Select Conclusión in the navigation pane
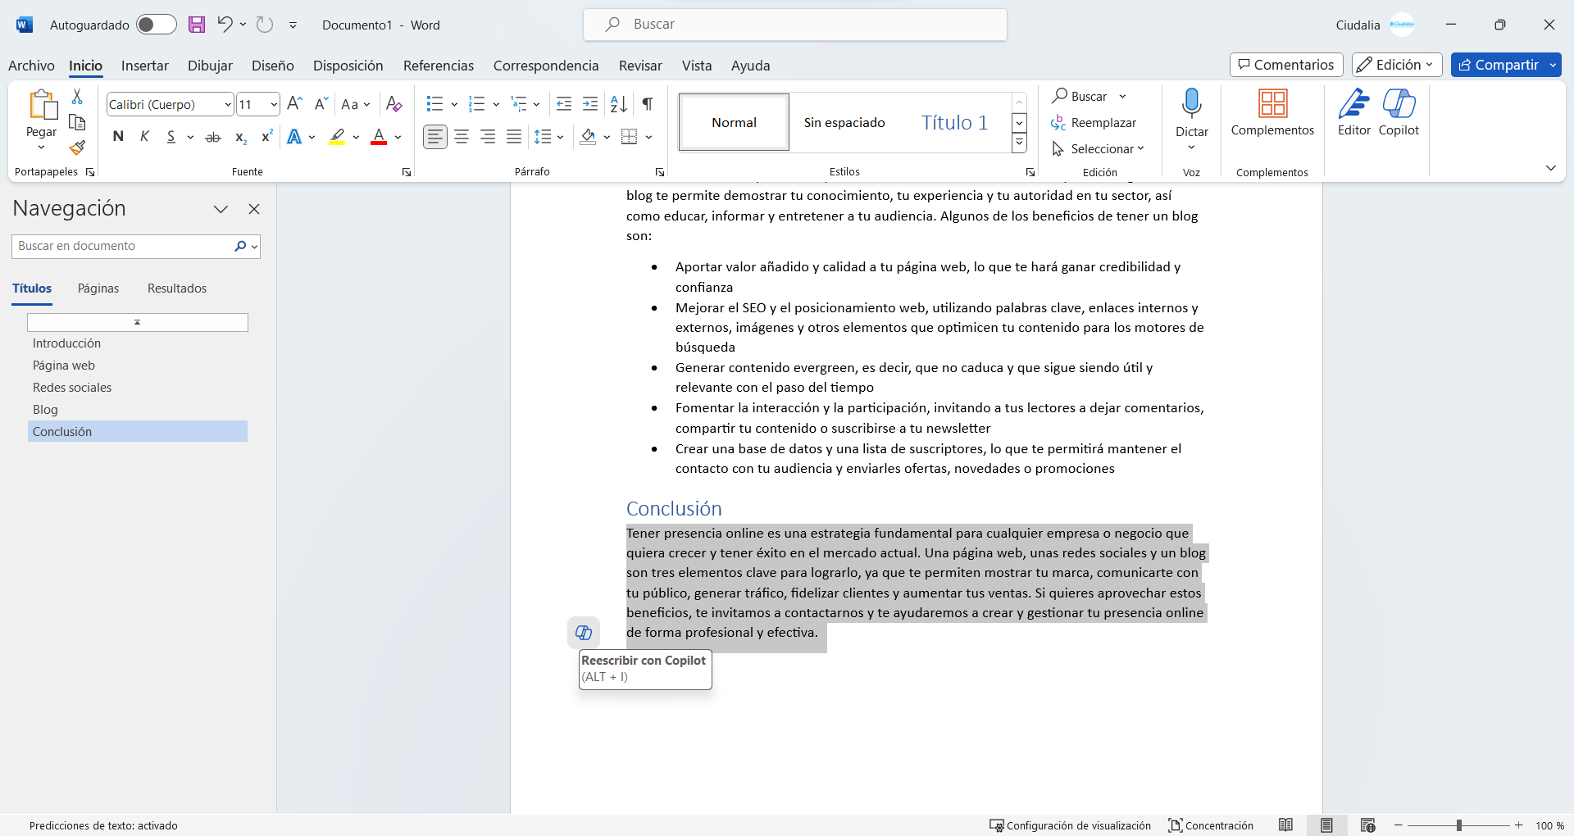This screenshot has width=1574, height=836. [61, 431]
